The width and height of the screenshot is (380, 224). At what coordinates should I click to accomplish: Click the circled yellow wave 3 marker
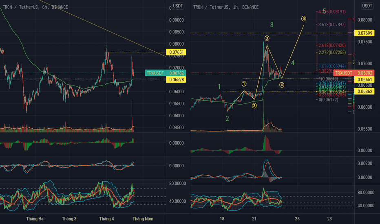267,38
